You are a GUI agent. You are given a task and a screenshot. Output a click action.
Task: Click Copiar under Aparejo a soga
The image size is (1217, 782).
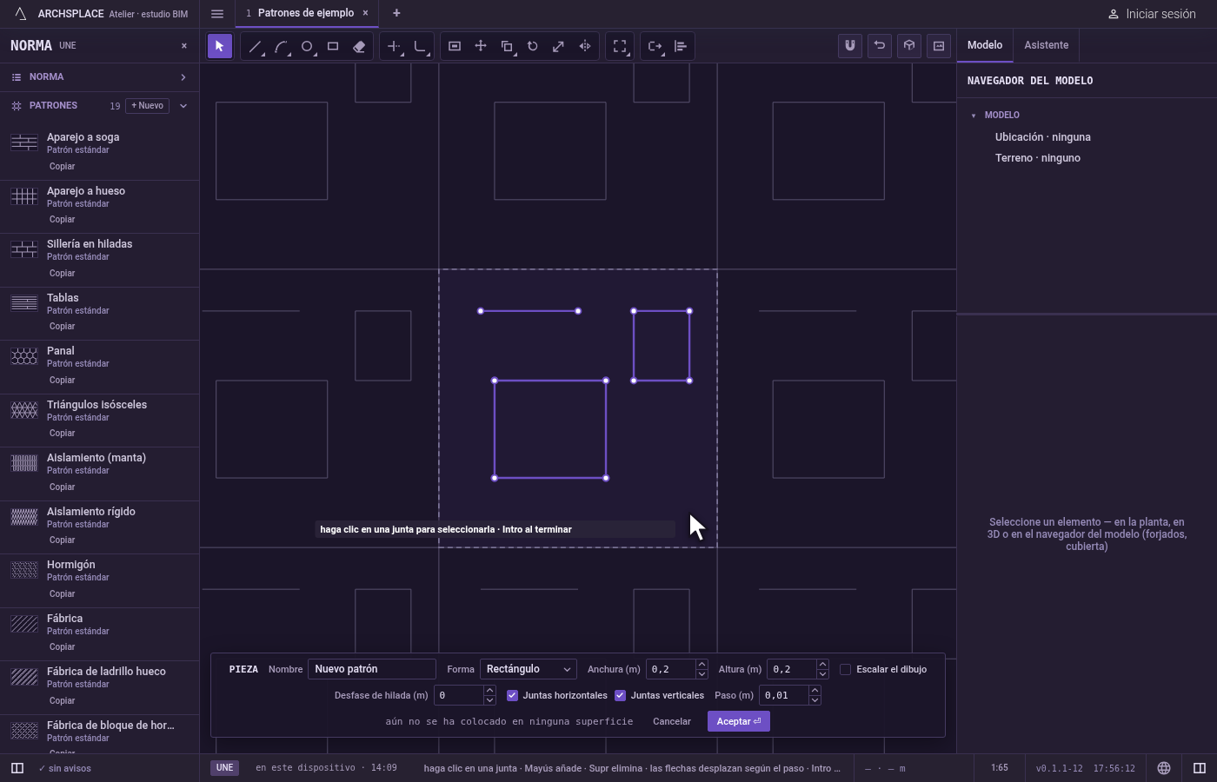tap(62, 166)
